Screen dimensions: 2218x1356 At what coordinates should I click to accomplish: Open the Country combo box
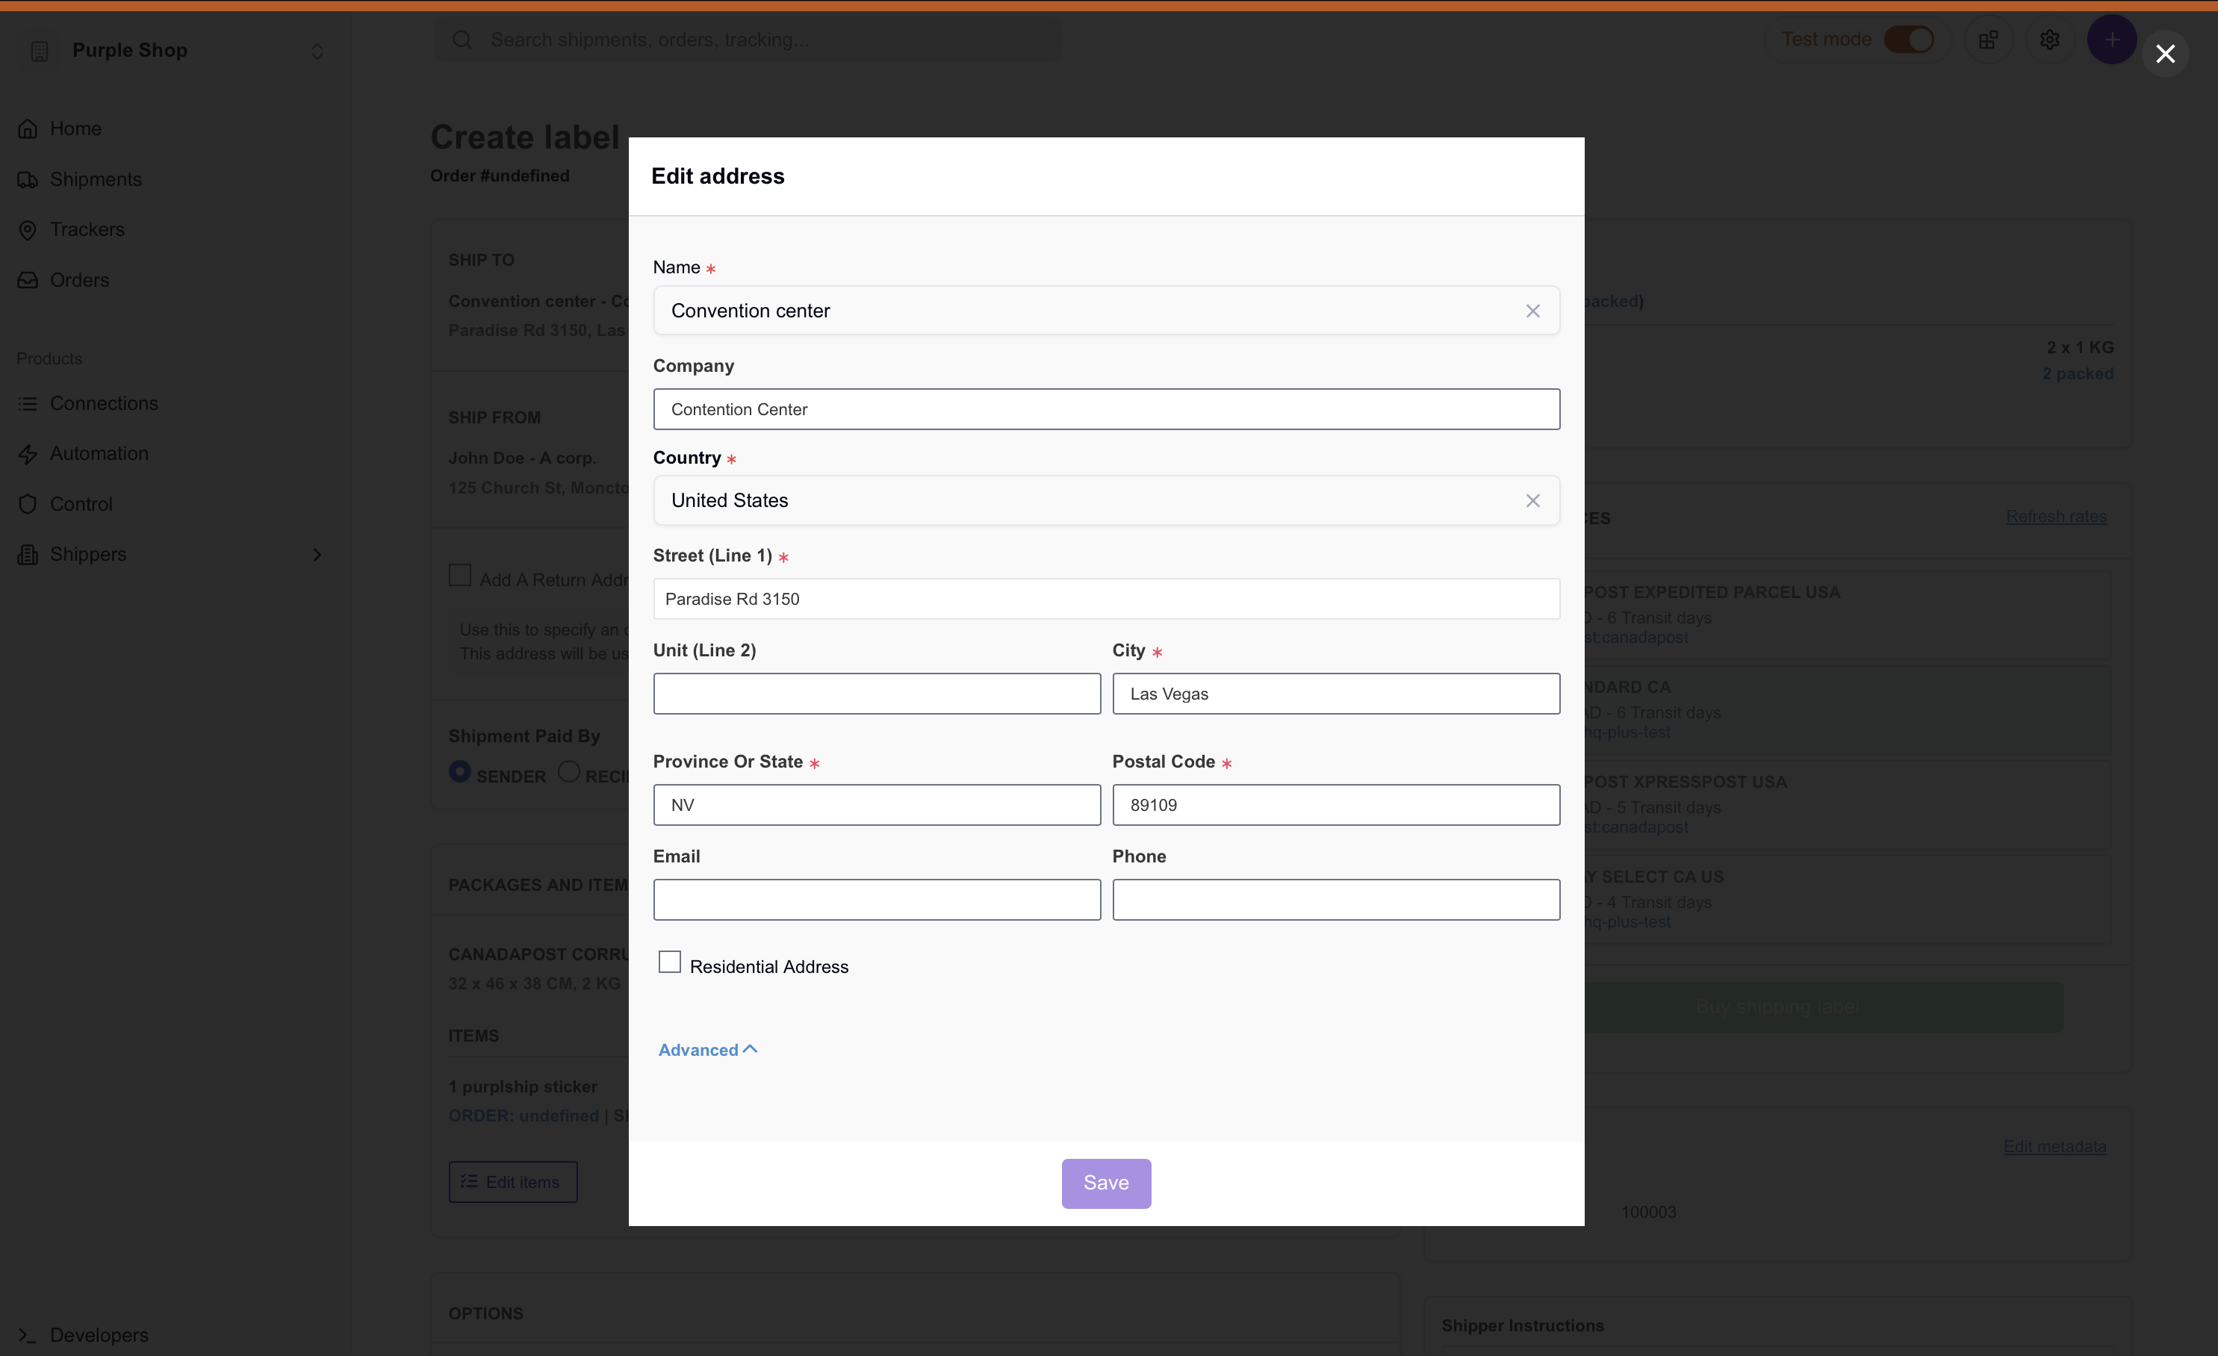point(1080,500)
